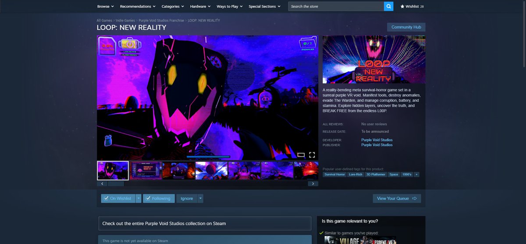Click the Village game capsule image

point(342,240)
